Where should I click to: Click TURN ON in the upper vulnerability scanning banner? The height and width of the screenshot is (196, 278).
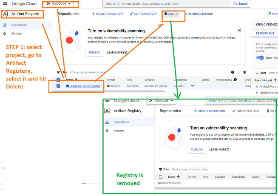point(94,52)
